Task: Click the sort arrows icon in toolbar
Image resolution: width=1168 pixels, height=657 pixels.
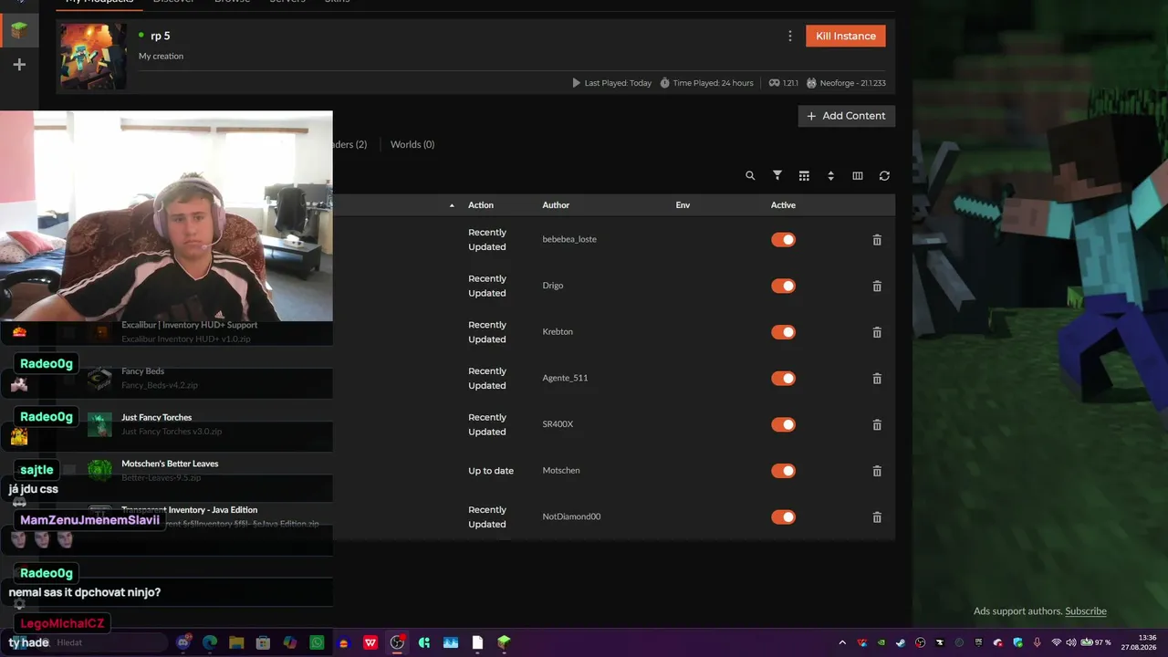Action: [830, 176]
